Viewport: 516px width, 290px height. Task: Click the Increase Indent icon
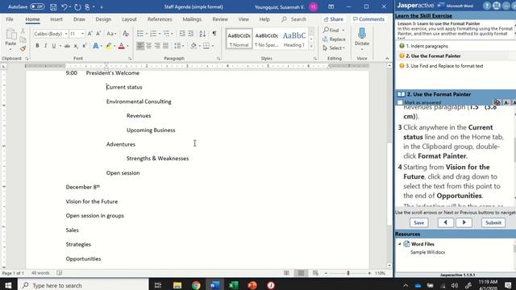[191, 34]
